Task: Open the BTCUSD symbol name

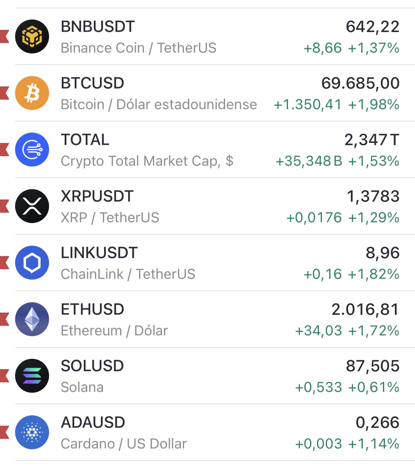Action: 92,83
